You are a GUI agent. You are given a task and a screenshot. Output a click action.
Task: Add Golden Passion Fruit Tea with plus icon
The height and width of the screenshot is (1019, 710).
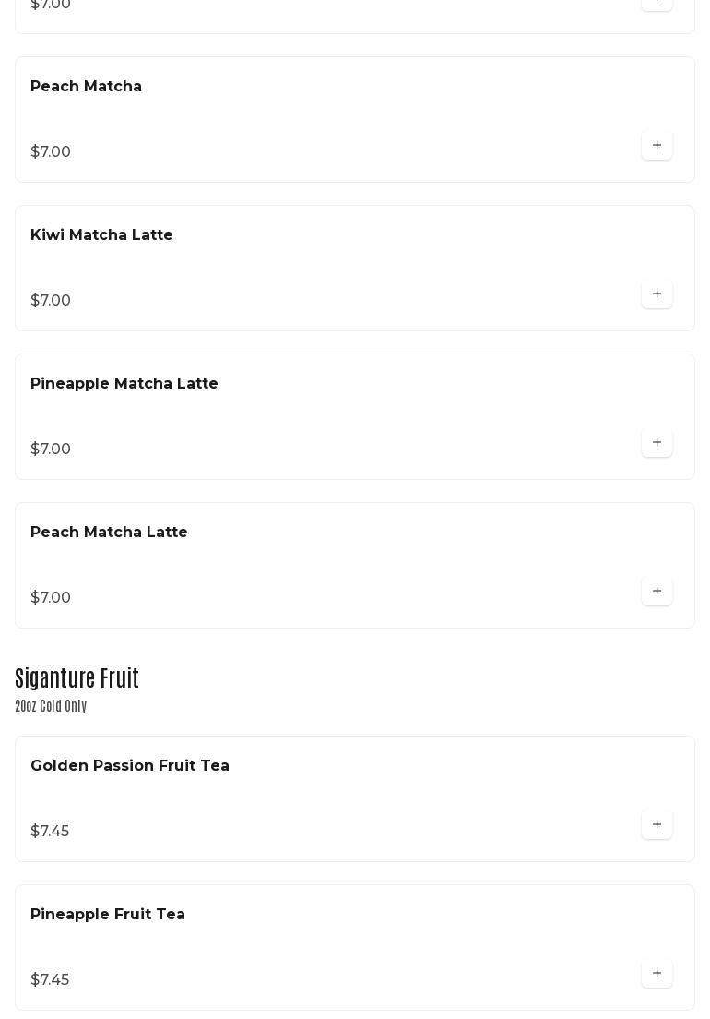pos(657,824)
